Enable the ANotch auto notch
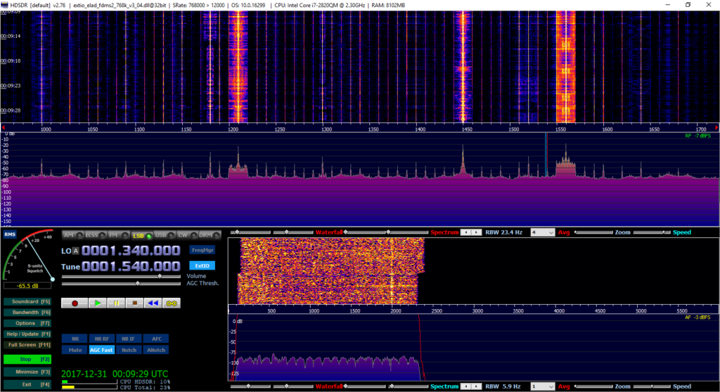The height and width of the screenshot is (392, 720). (x=156, y=350)
